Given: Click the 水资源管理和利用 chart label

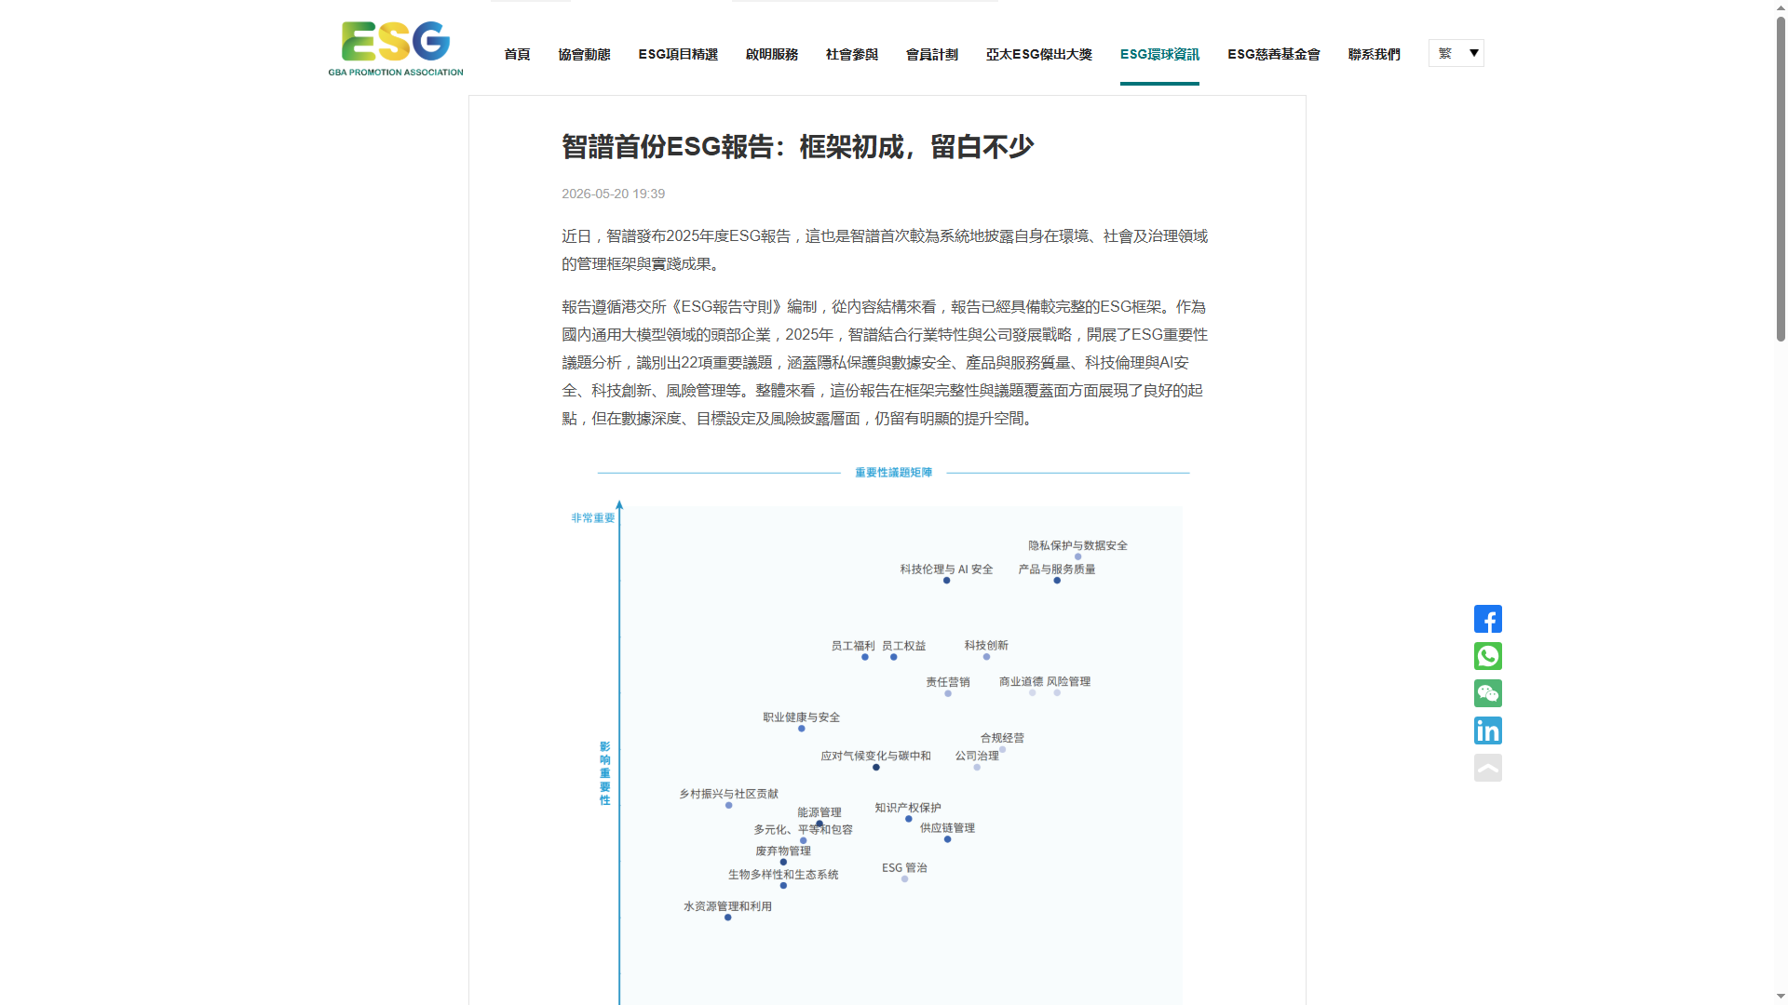Looking at the screenshot, I should pyautogui.click(x=727, y=906).
